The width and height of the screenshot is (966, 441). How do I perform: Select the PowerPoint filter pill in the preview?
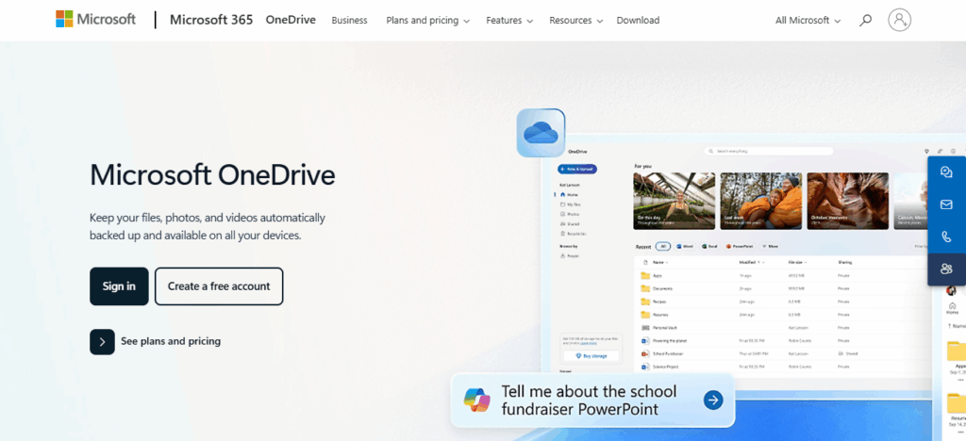coord(740,246)
